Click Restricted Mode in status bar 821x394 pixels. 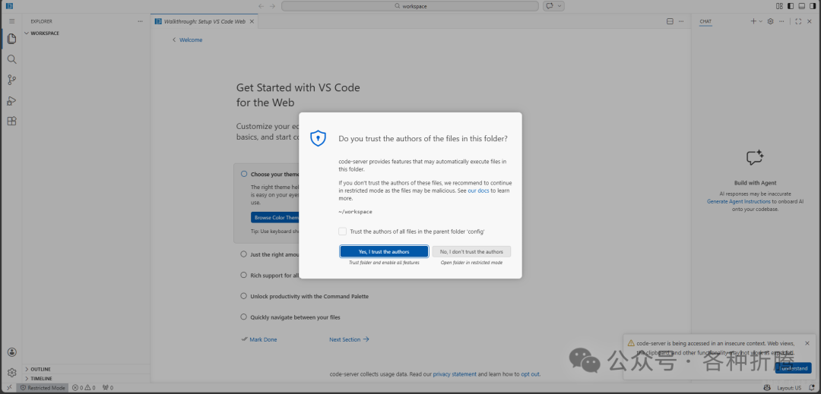coord(43,388)
